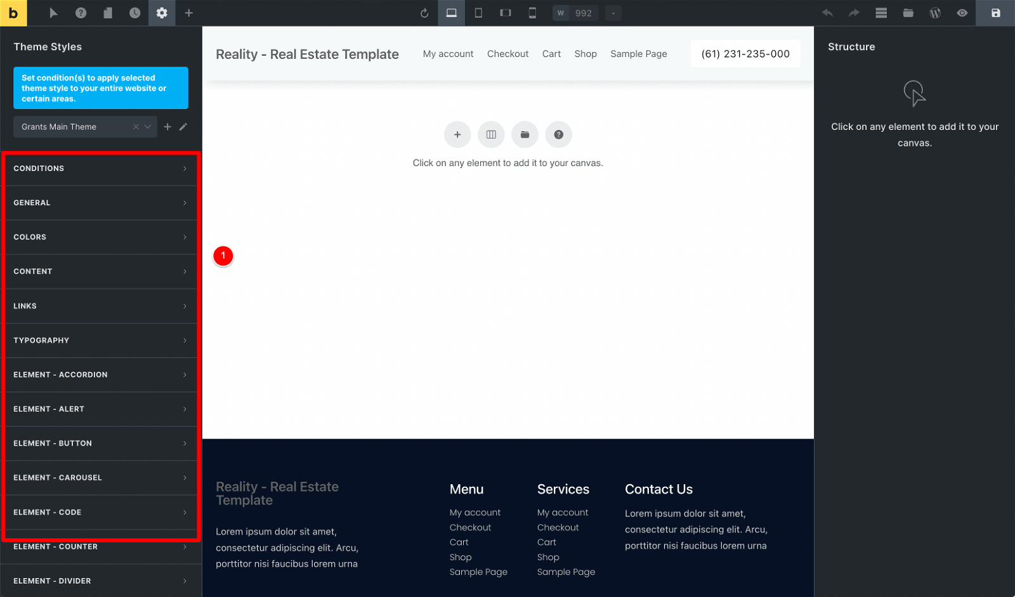
Task: Expand Element - Counter section
Action: tap(101, 546)
